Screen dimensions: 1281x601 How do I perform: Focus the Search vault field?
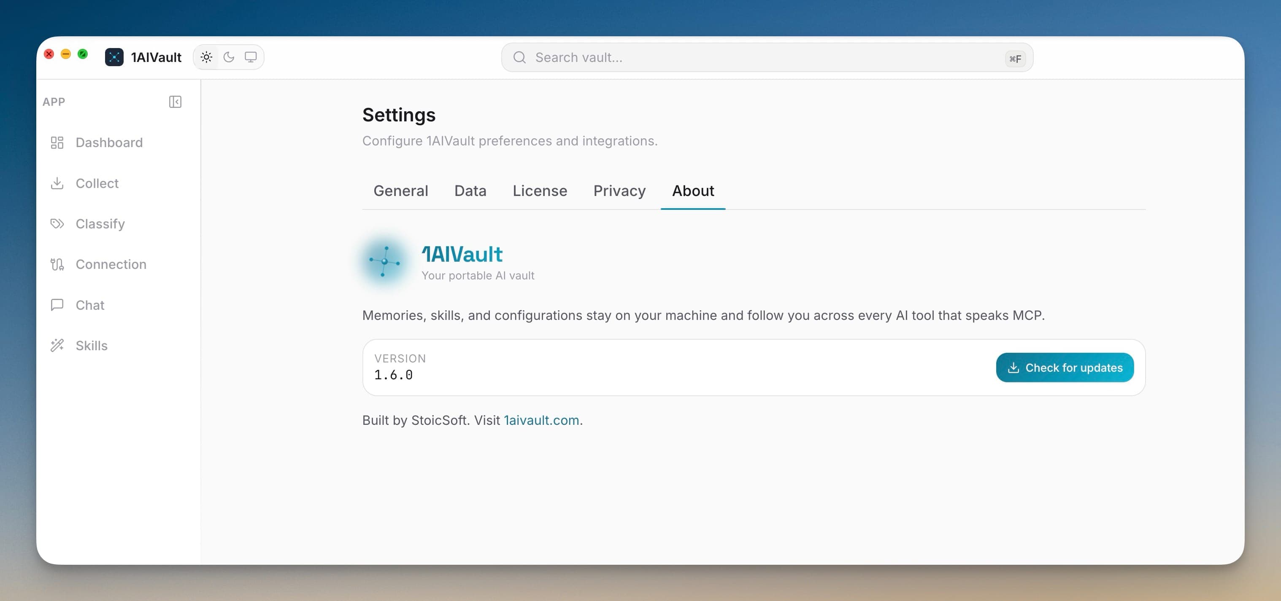point(767,58)
